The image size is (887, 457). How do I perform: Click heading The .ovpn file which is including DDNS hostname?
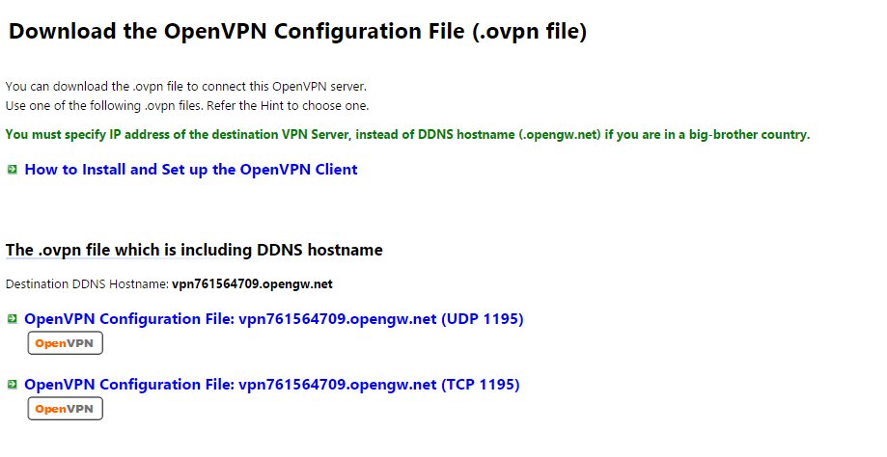click(x=194, y=250)
